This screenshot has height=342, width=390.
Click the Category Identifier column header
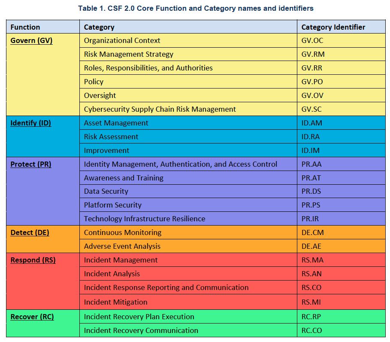[341, 27]
